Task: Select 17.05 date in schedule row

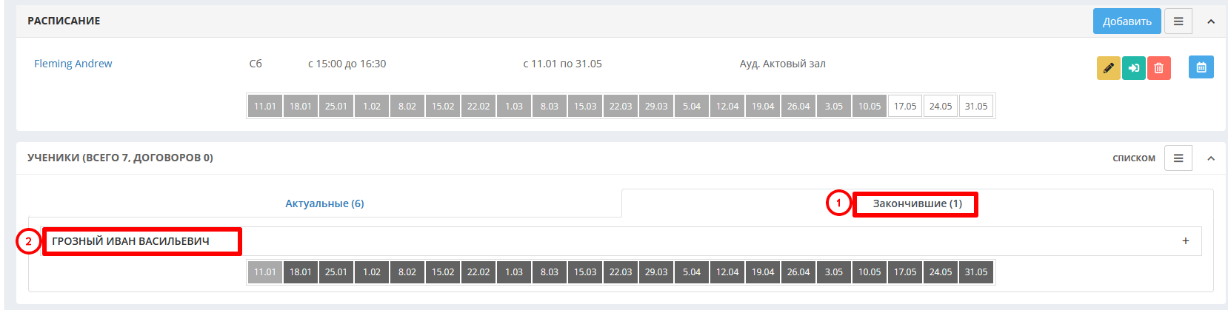Action: pyautogui.click(x=905, y=106)
